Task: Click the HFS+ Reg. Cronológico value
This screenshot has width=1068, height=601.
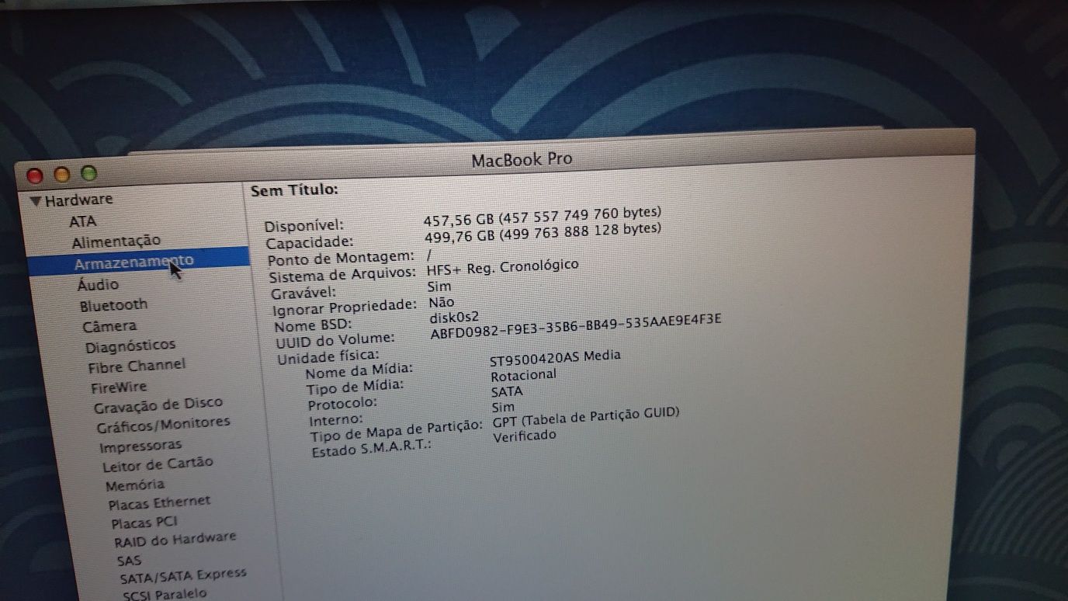Action: tap(502, 267)
